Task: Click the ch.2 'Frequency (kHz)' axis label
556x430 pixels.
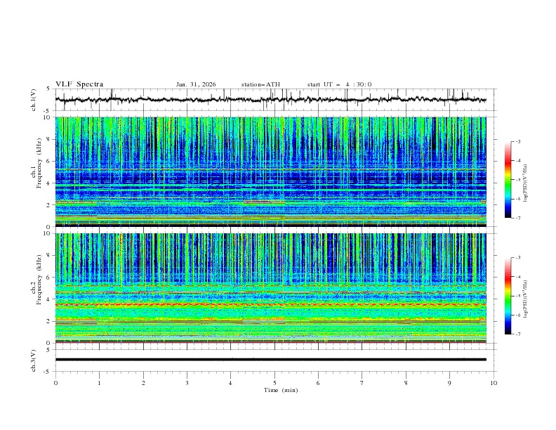Action: pos(39,279)
